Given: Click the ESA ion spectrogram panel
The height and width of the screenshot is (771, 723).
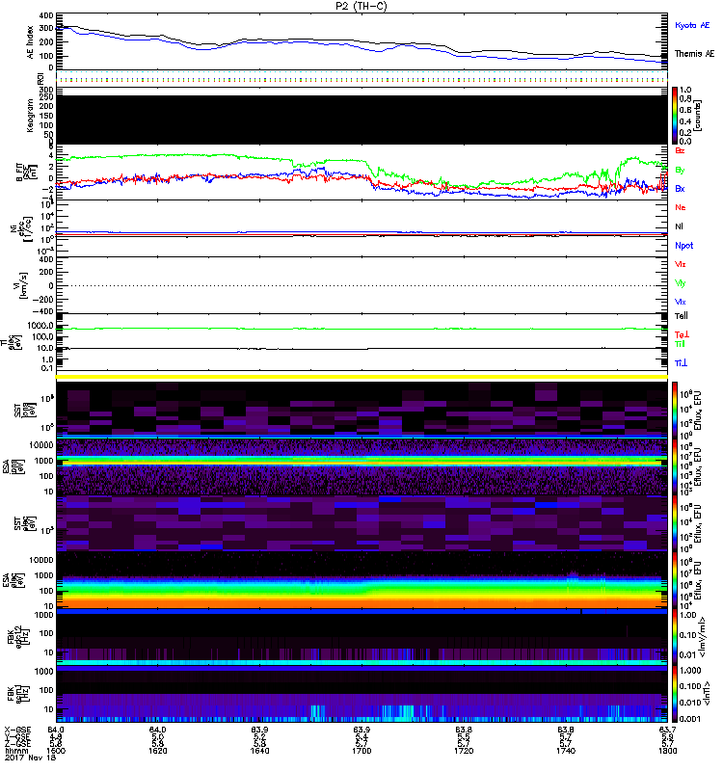Looking at the screenshot, I should coord(361,466).
